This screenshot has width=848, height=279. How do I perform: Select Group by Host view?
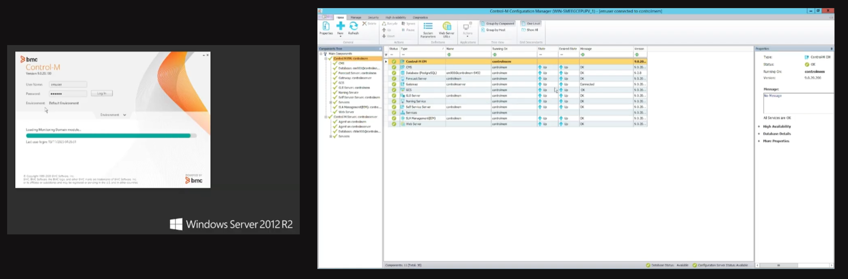point(493,30)
